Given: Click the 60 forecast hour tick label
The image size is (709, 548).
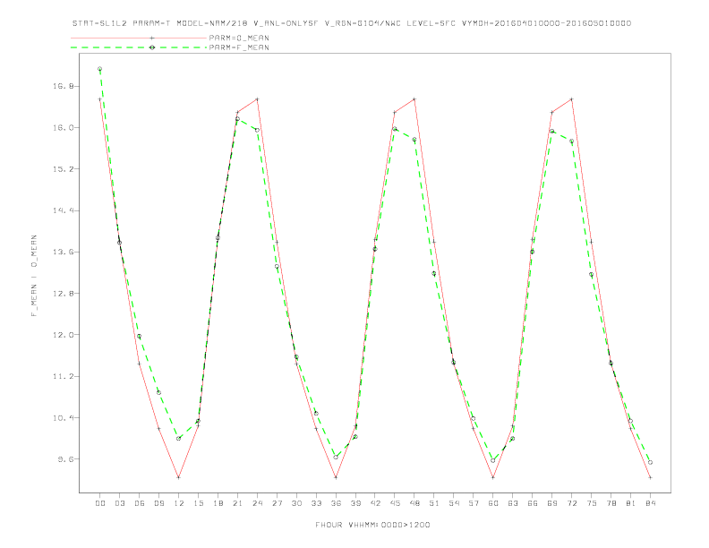Looking at the screenshot, I should click(x=493, y=503).
